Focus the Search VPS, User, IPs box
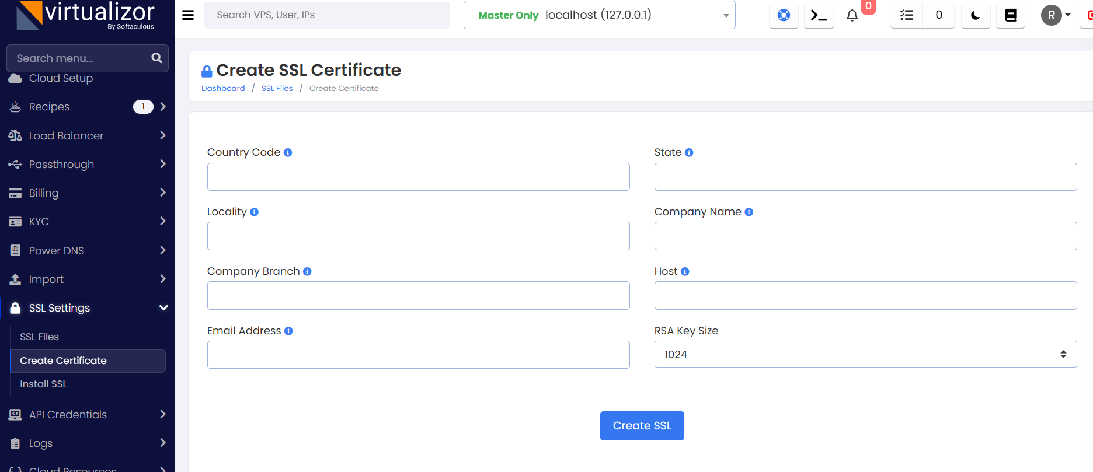Viewport: 1093px width, 472px height. 327,15
